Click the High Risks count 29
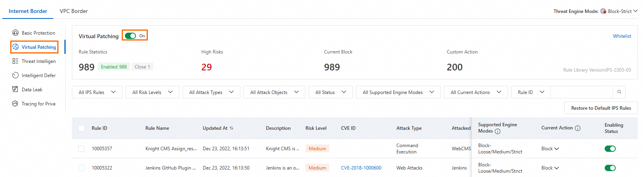The height and width of the screenshot is (177, 643). click(x=207, y=67)
